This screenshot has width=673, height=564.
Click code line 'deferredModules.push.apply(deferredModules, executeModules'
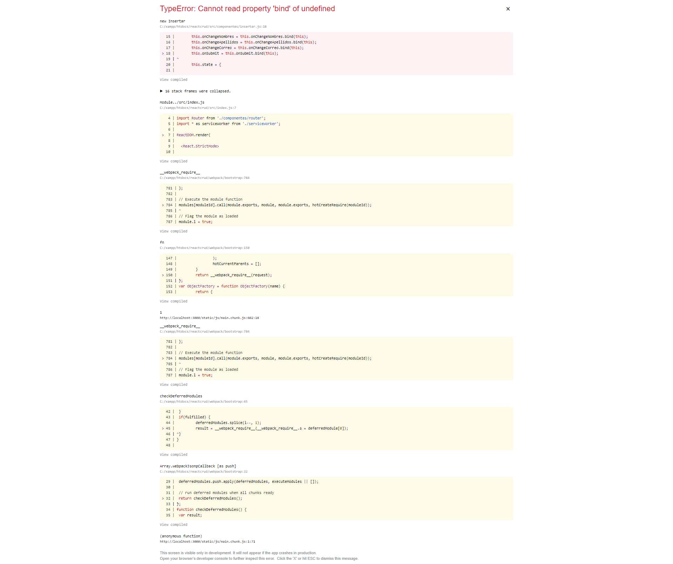click(249, 482)
